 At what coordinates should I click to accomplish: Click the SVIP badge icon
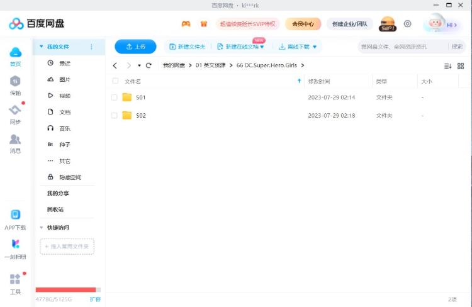388,24
